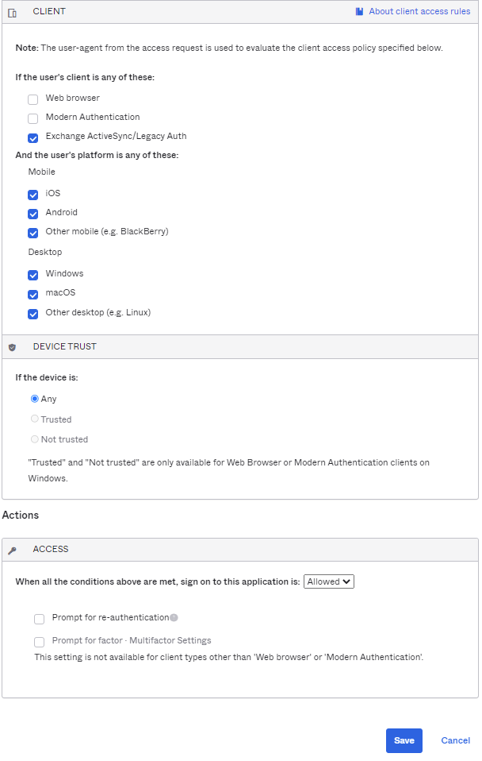Image resolution: width=482 pixels, height=761 pixels.
Task: Click the book icon beside About client access rules
Action: 359,12
